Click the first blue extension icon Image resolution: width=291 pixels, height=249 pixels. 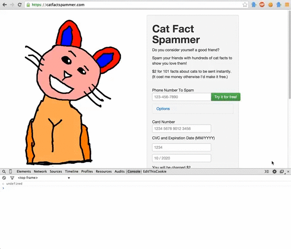pyautogui.click(x=254, y=5)
